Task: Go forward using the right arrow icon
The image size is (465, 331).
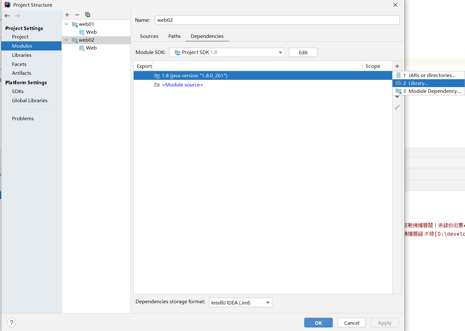Action: pos(17,16)
